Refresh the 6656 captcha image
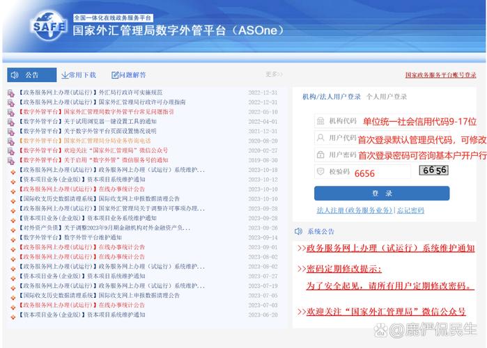 tap(433, 171)
